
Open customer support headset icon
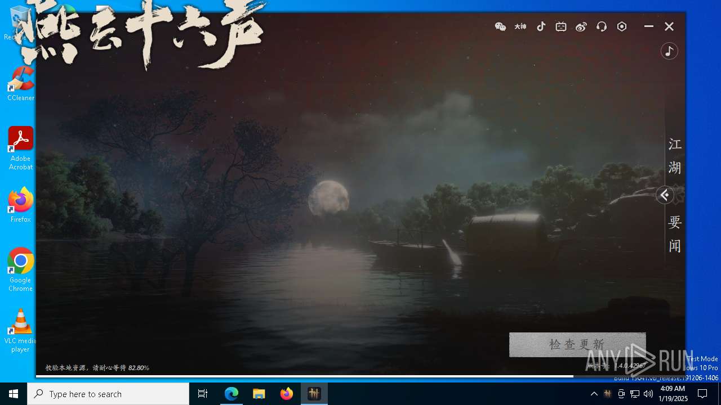(x=602, y=26)
